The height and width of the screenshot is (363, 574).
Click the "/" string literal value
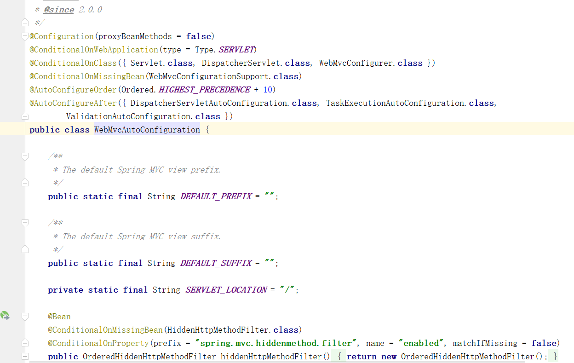[x=287, y=290]
